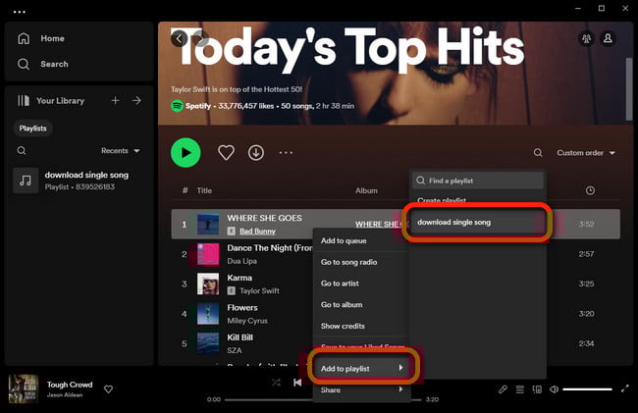Screen dimensions: 638x413
Task: Skip to previous track
Action: 297,383
